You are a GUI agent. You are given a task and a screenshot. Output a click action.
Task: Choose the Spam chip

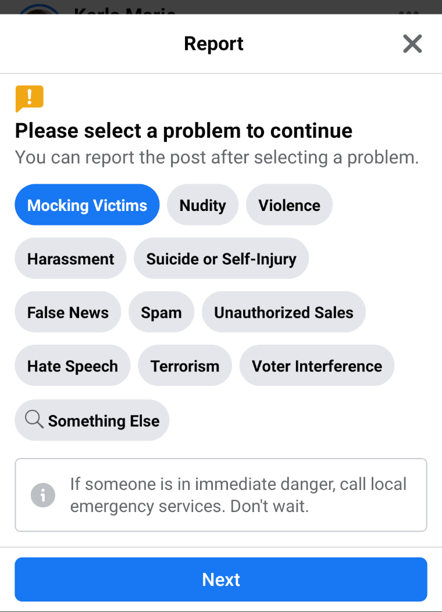(161, 312)
